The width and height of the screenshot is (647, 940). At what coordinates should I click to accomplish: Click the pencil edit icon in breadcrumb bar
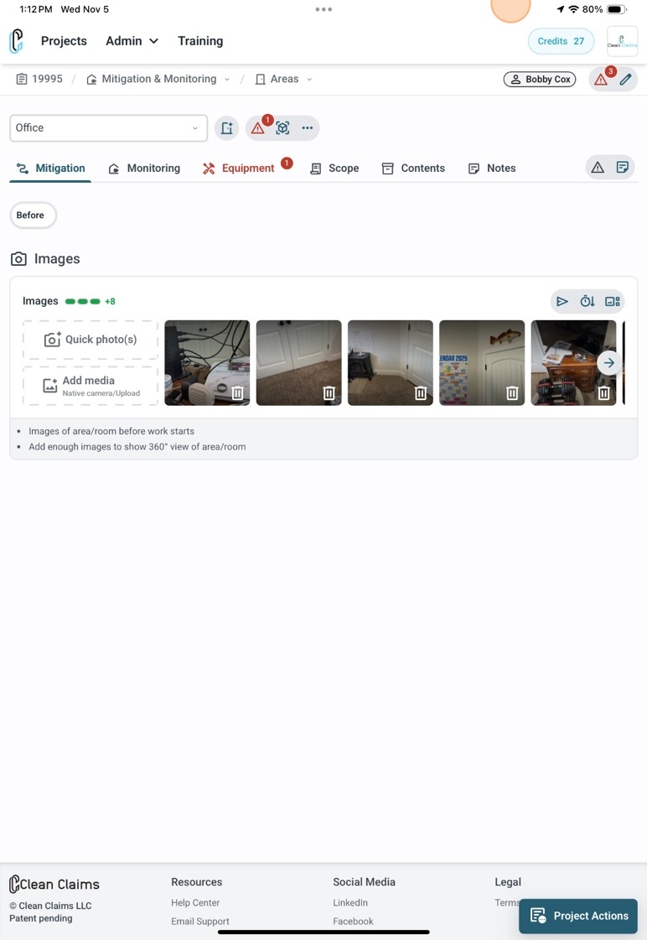pyautogui.click(x=625, y=79)
